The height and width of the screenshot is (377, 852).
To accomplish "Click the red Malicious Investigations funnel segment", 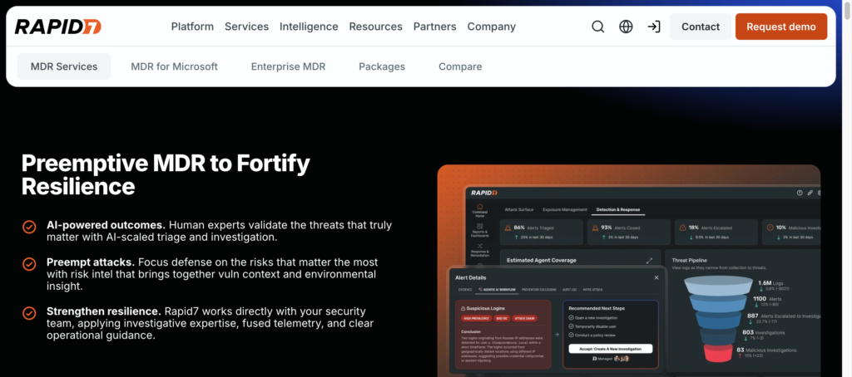I will [x=718, y=353].
